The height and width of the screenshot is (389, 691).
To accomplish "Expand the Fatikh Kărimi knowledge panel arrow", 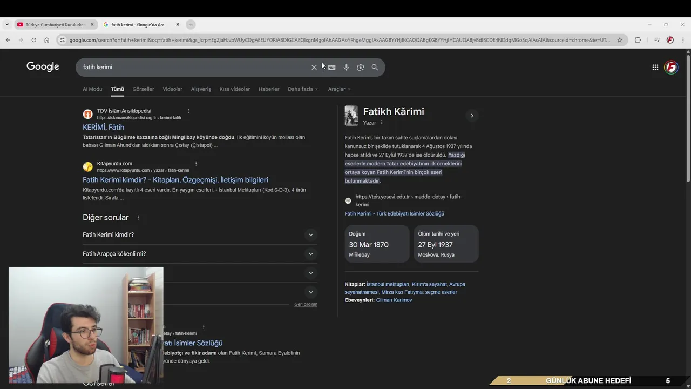I will [472, 116].
